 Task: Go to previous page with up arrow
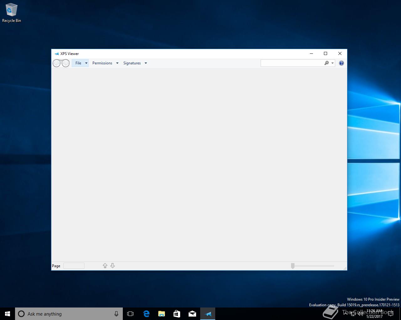pyautogui.click(x=105, y=266)
